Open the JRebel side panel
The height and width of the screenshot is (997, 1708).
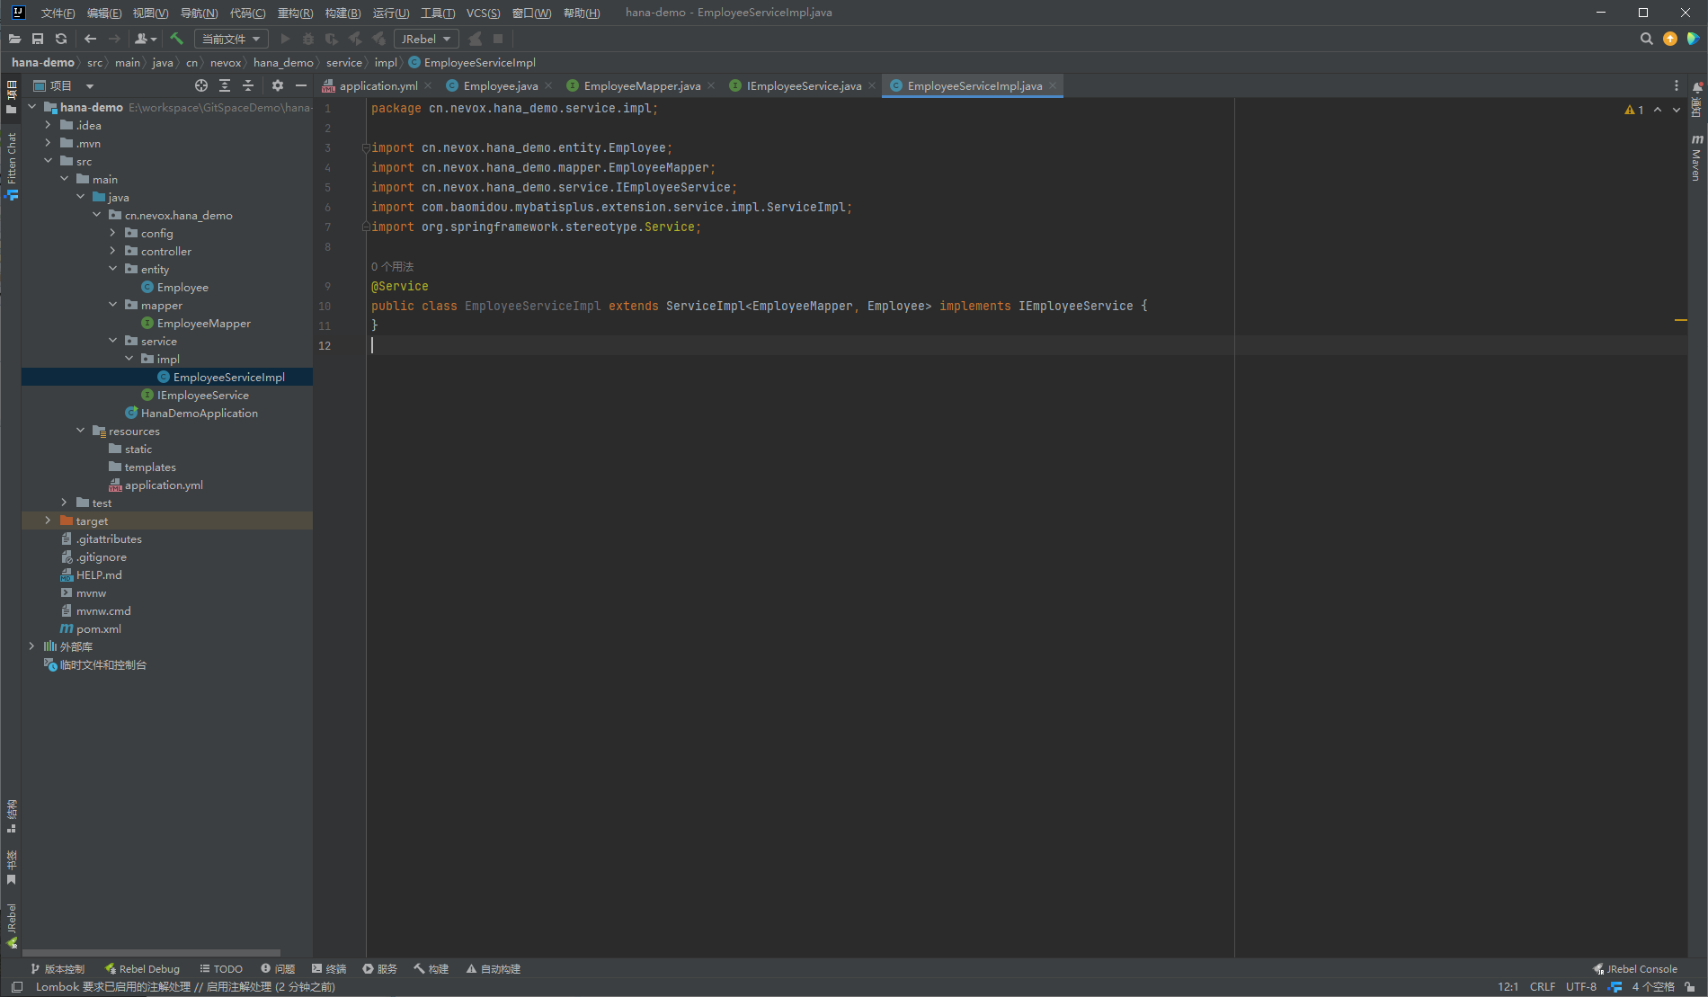tap(11, 926)
